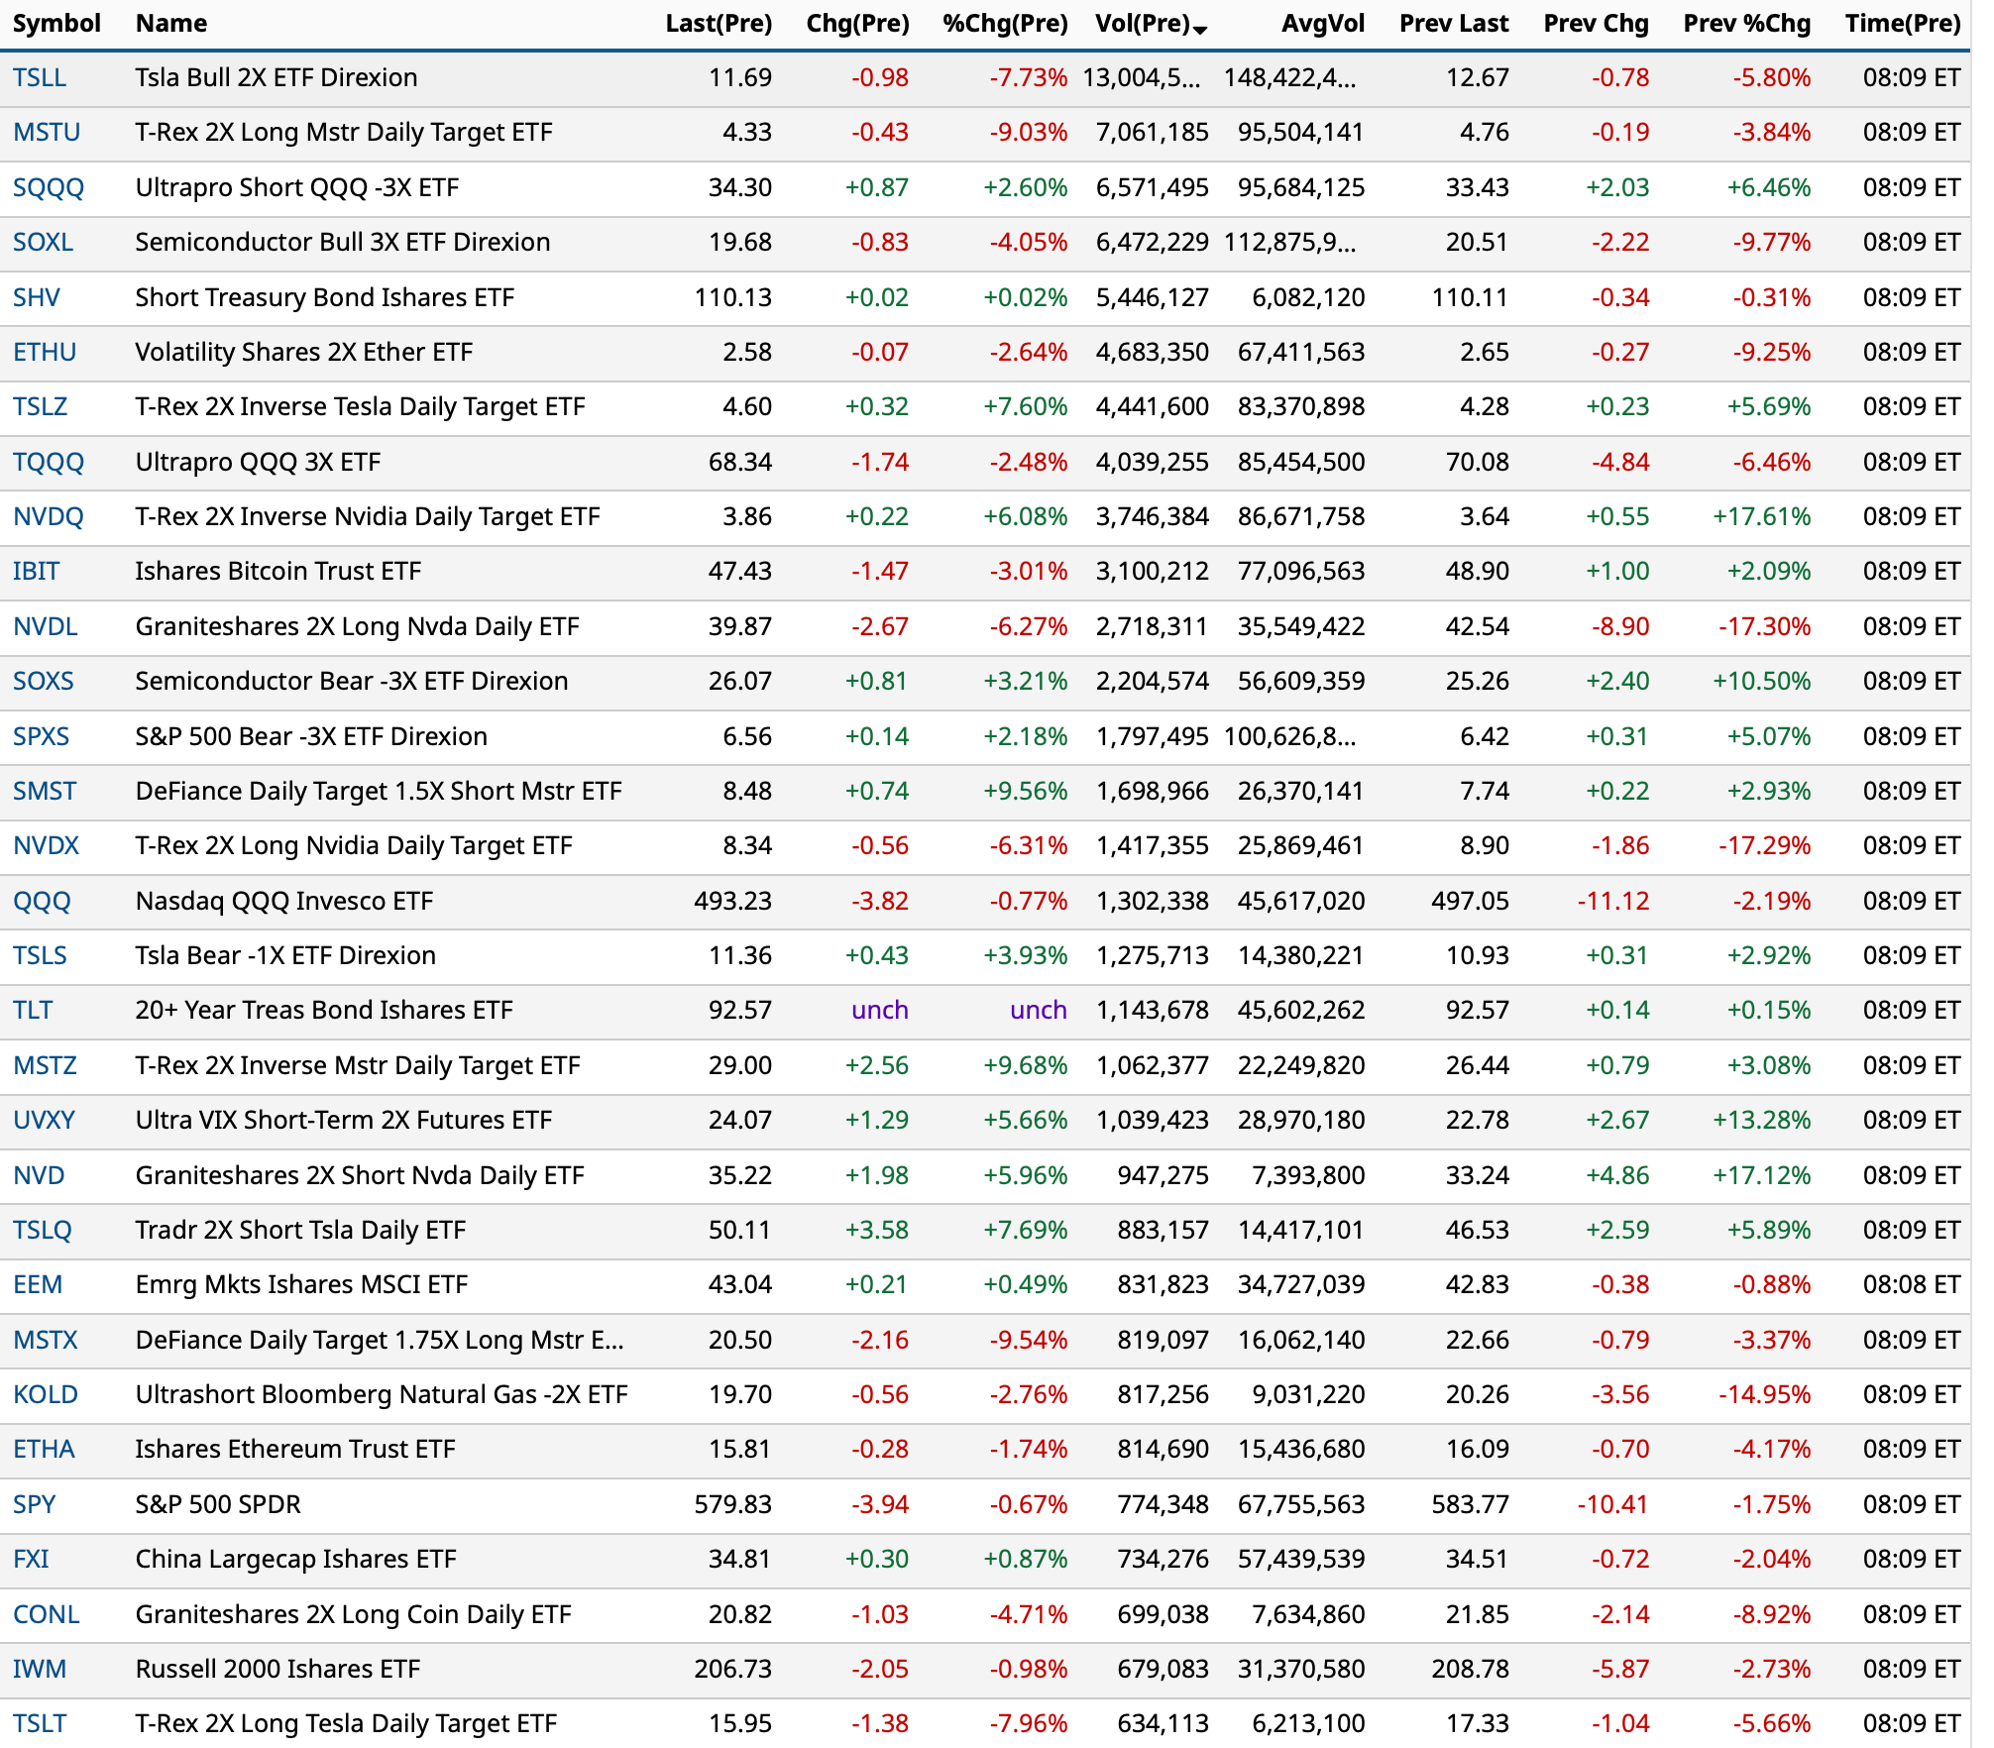The height and width of the screenshot is (1748, 1994).
Task: Open the UVXY ticker link
Action: coord(45,1120)
